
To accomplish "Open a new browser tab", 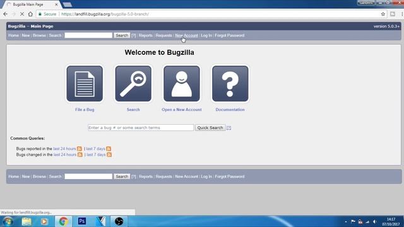I will pyautogui.click(x=68, y=4).
